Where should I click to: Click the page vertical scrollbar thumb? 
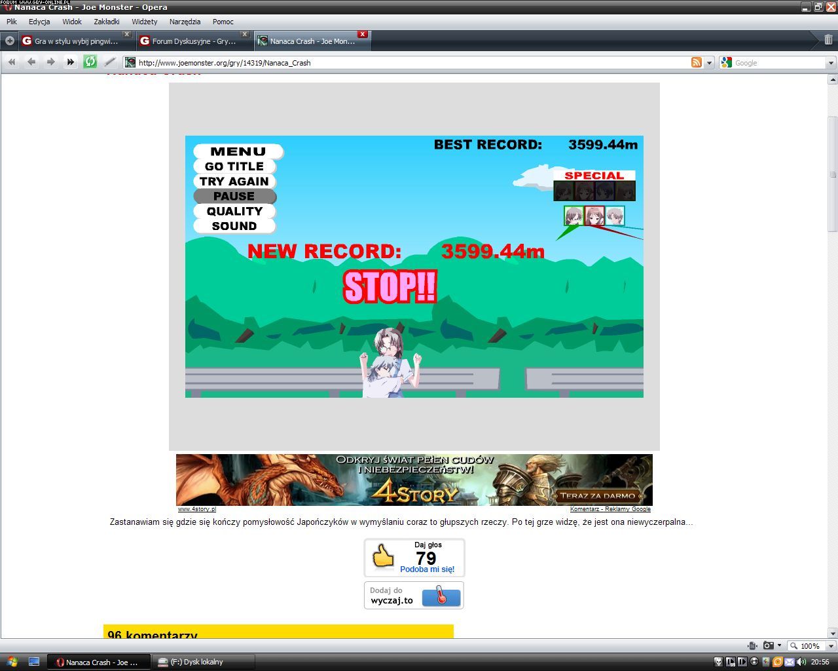point(833,174)
